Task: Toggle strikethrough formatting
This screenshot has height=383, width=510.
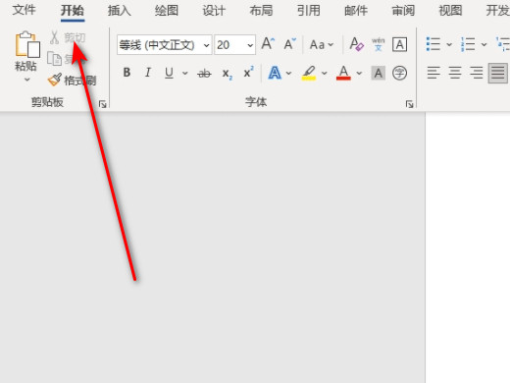Action: click(x=204, y=73)
